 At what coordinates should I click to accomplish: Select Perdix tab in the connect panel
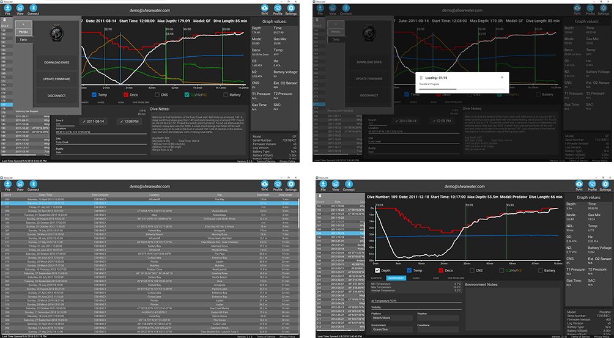tap(23, 32)
